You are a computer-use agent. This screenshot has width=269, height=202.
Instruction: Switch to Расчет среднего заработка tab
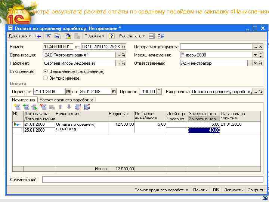pyautogui.click(x=67, y=100)
